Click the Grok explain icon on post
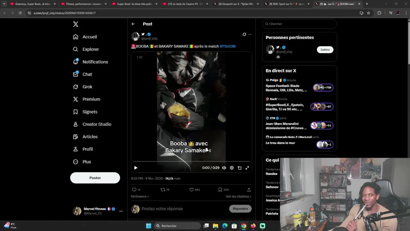This screenshot has height=231, width=410. pos(244,34)
